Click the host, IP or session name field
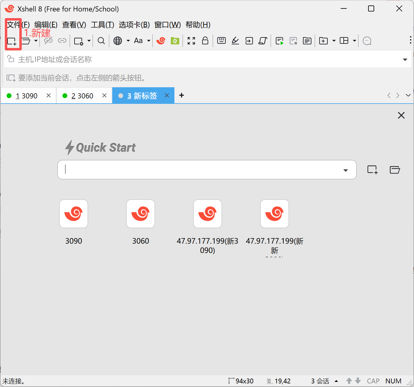Viewport: 414px width, 387px height. [x=208, y=59]
